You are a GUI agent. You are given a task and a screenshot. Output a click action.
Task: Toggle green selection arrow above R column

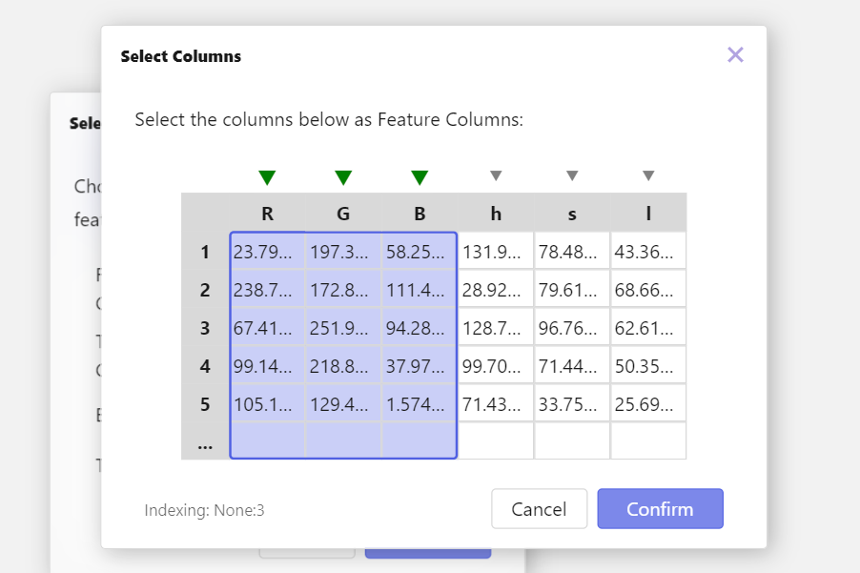[x=267, y=177]
